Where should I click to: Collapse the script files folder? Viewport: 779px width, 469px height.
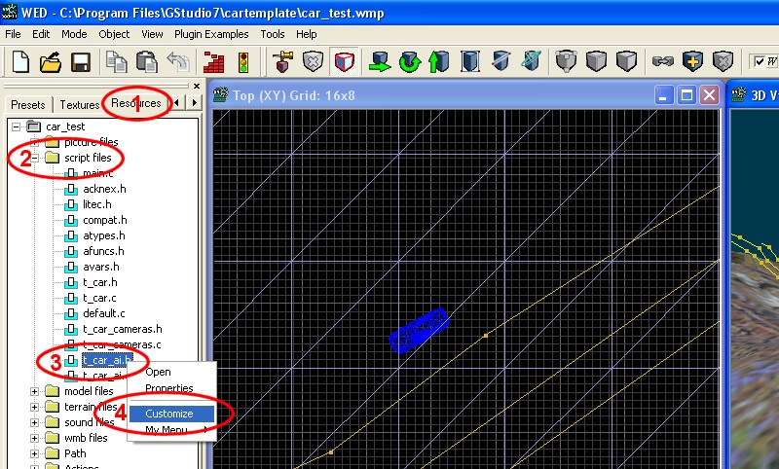(x=35, y=158)
